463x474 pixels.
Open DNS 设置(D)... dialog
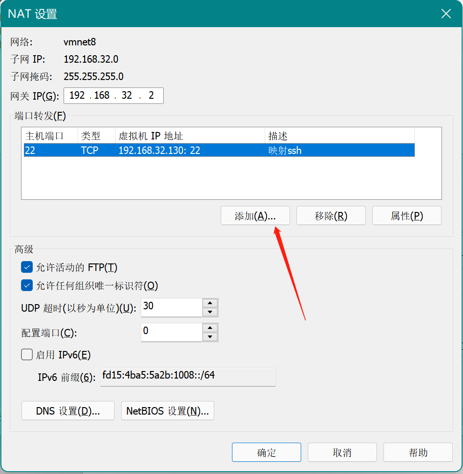tap(68, 410)
